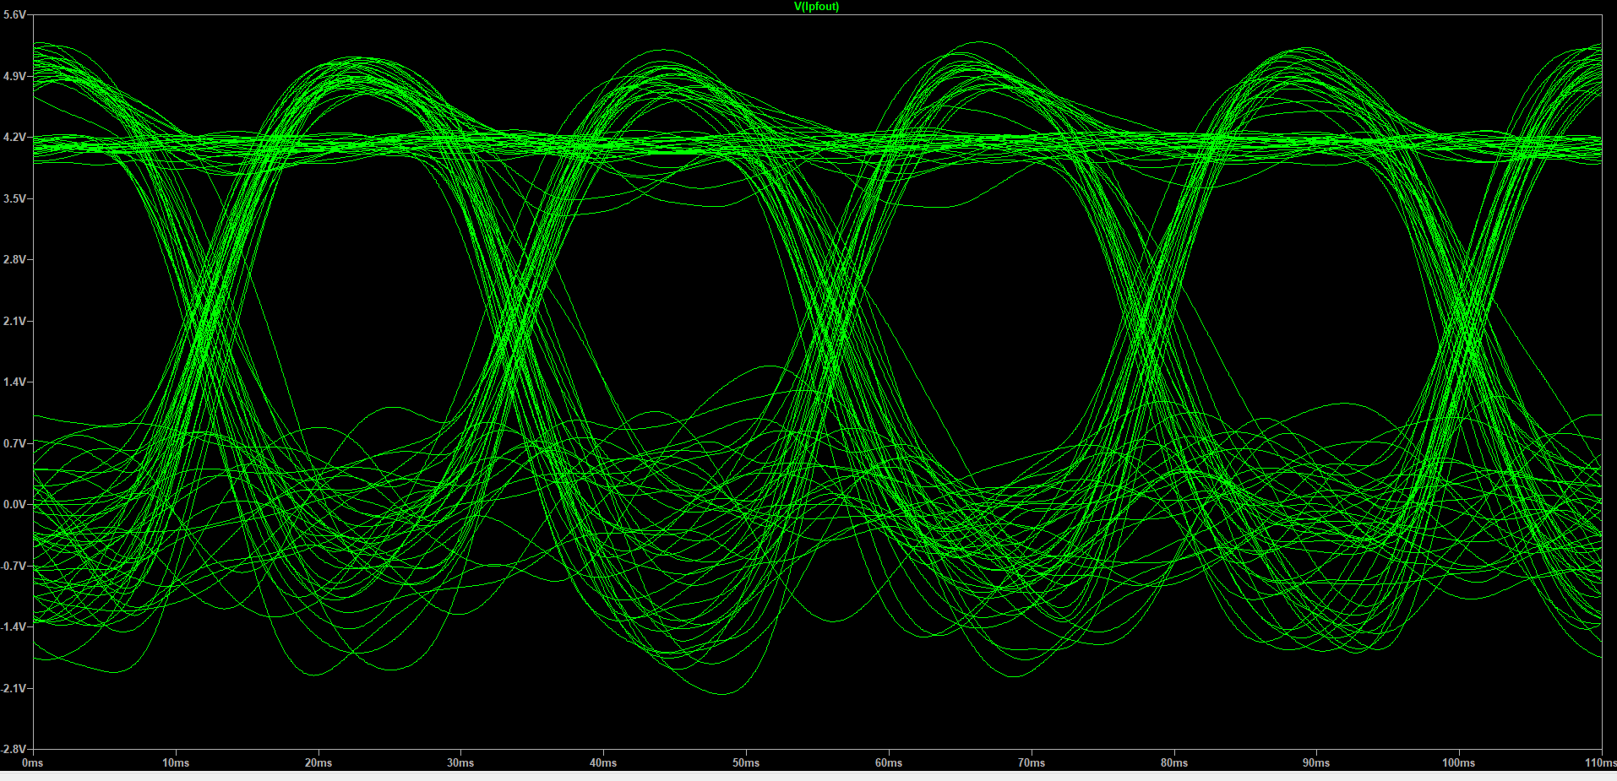Click the 0.7V vertical axis label
This screenshot has width=1617, height=781.
tap(14, 443)
